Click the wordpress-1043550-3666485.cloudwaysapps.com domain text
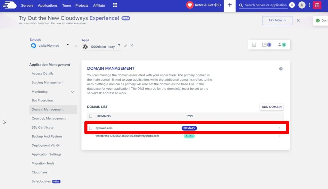 [127, 136]
